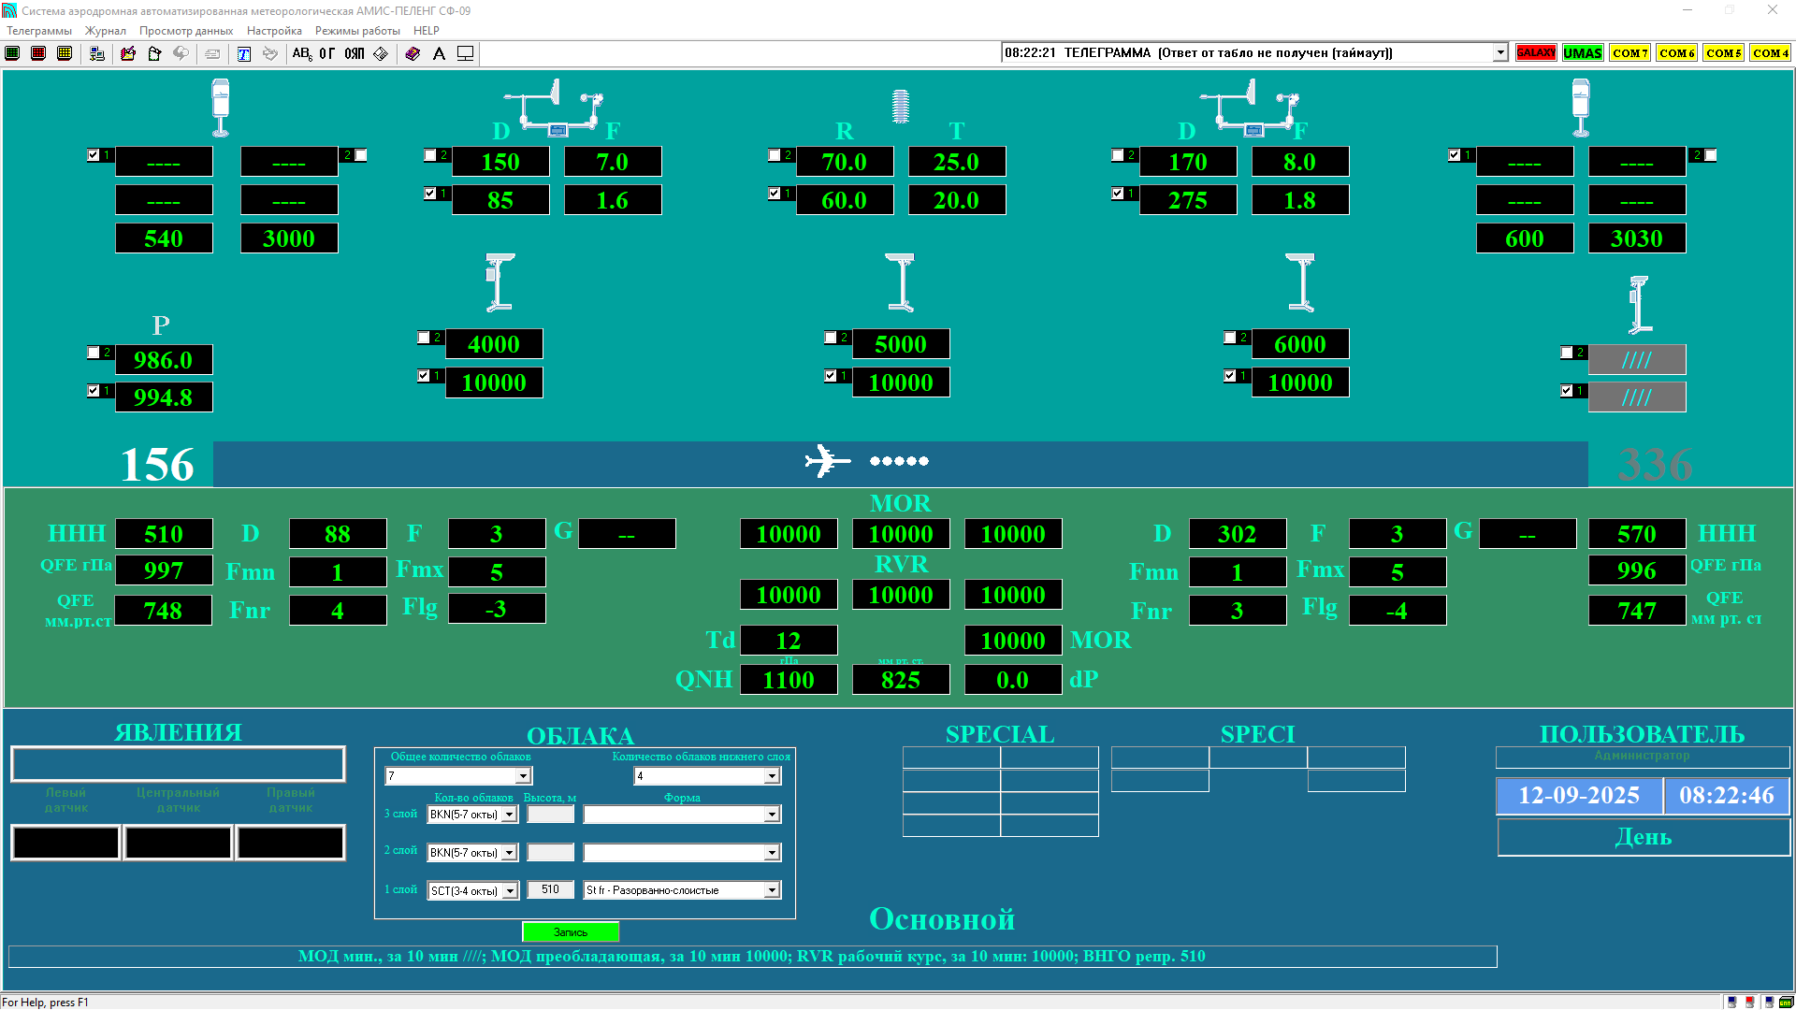This screenshot has height=1010, width=1796.
Task: Click the yellow grid display icon
Action: pos(65,53)
